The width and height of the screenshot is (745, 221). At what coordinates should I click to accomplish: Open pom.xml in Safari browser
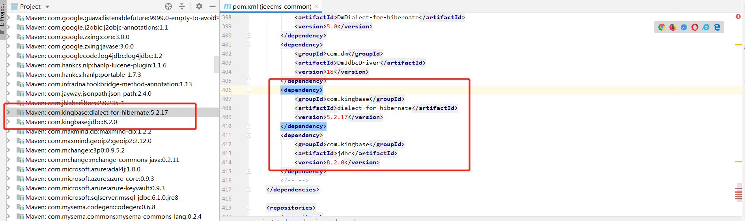point(683,27)
